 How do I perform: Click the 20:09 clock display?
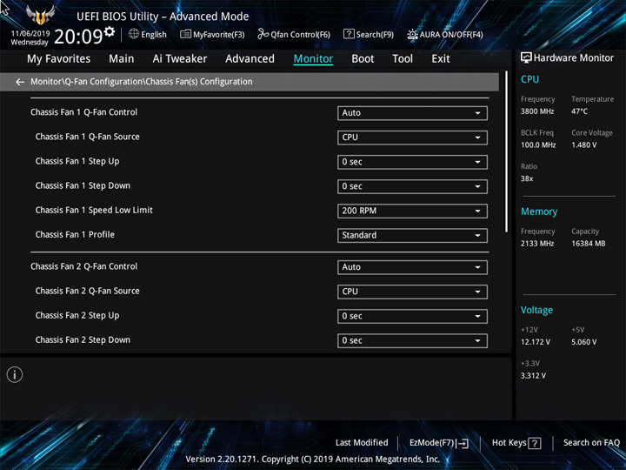tap(78, 37)
